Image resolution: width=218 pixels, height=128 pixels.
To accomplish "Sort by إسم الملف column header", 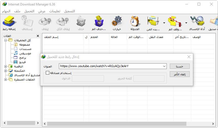I will [63, 37].
